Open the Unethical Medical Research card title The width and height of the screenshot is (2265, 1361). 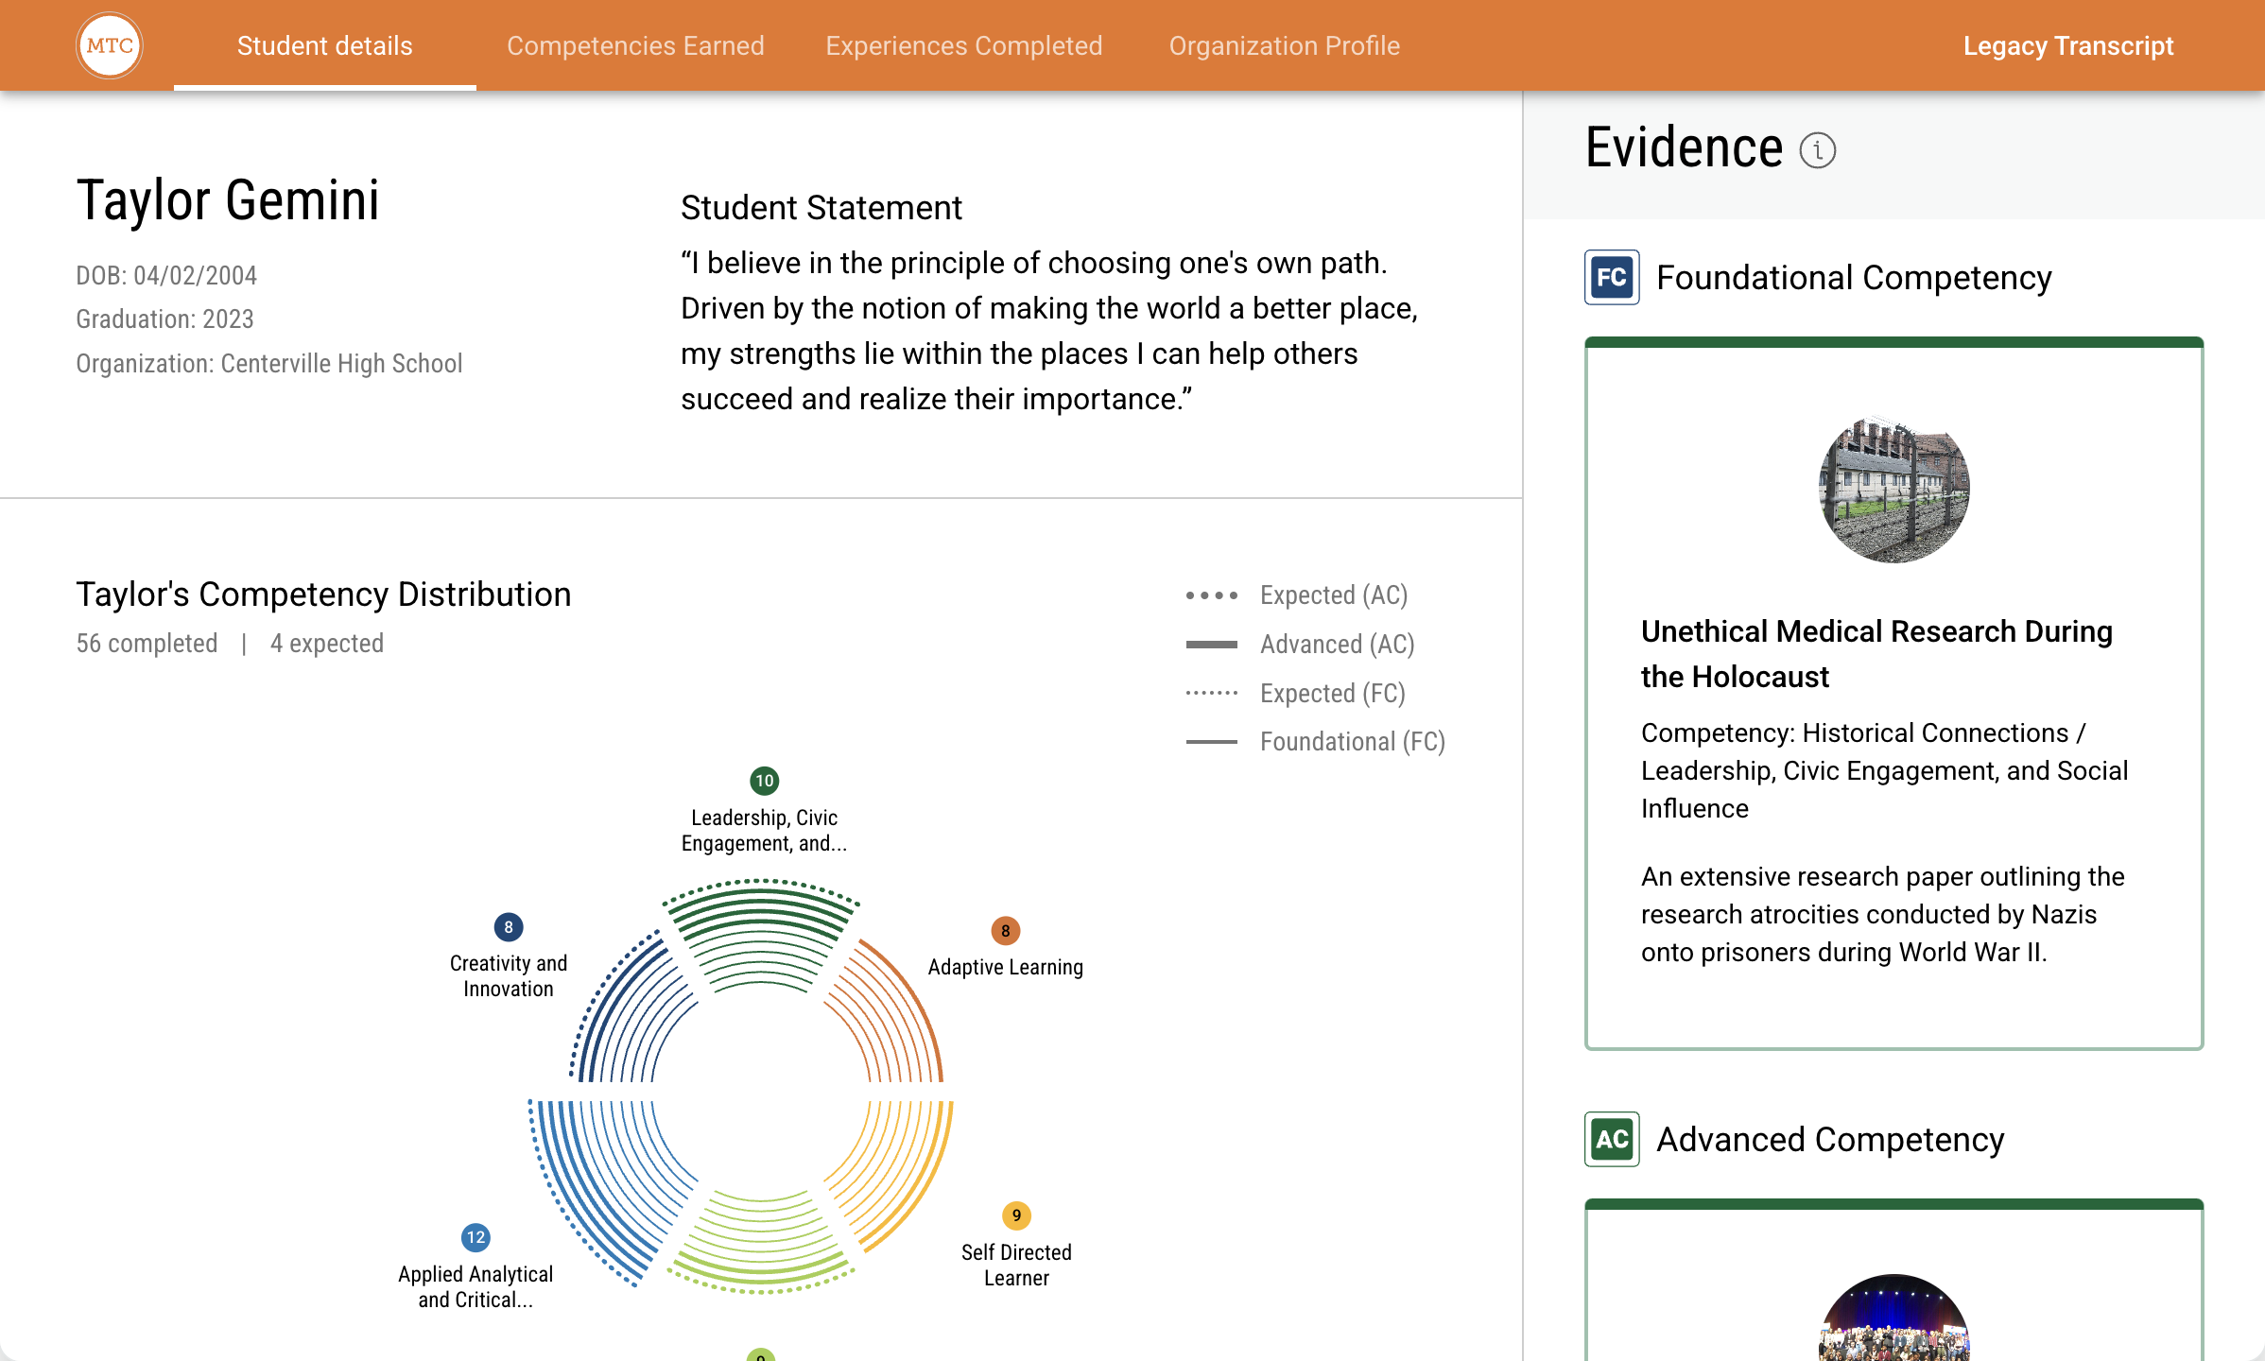pyautogui.click(x=1876, y=654)
